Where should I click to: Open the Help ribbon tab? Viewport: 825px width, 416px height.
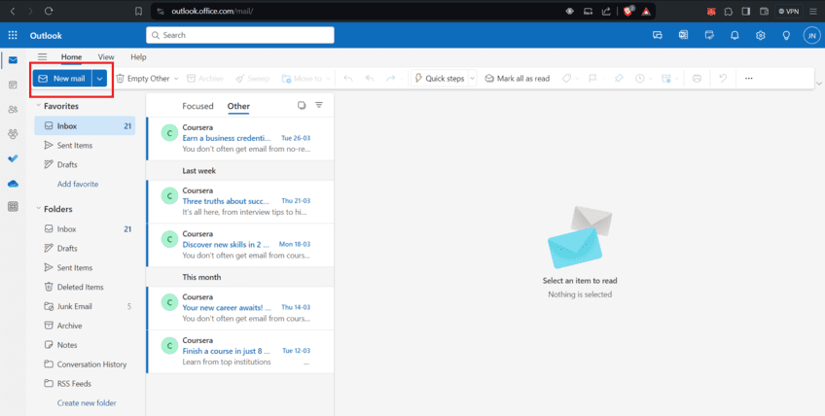click(x=138, y=56)
